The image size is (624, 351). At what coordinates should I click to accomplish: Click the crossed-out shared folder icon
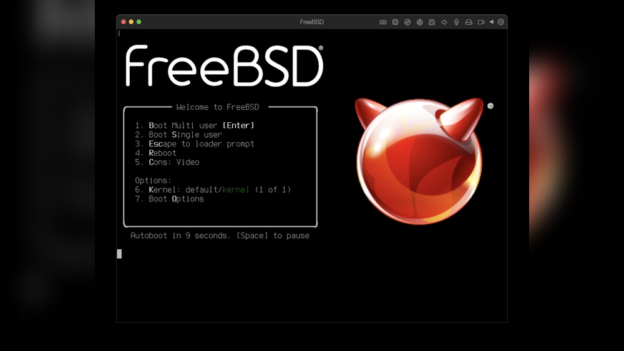[432, 22]
